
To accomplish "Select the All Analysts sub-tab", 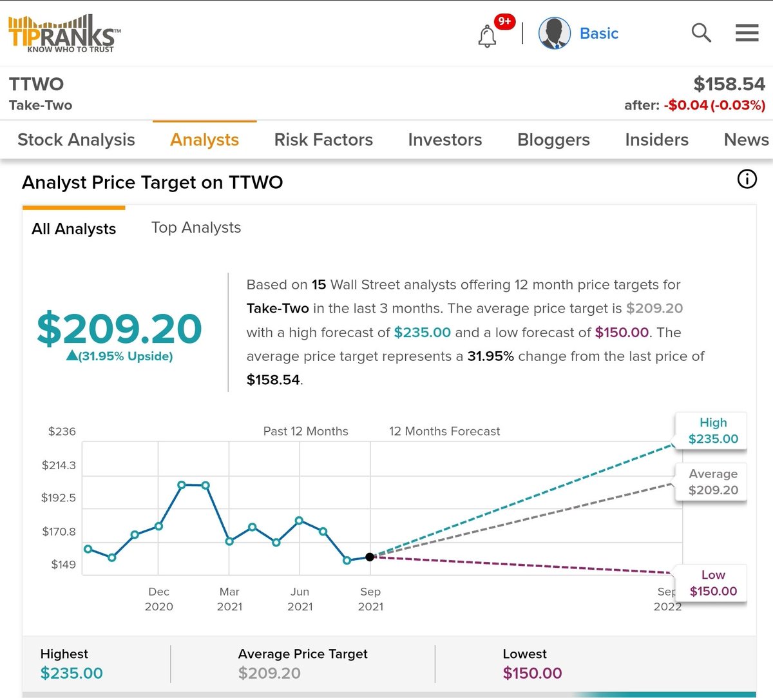I will [74, 229].
